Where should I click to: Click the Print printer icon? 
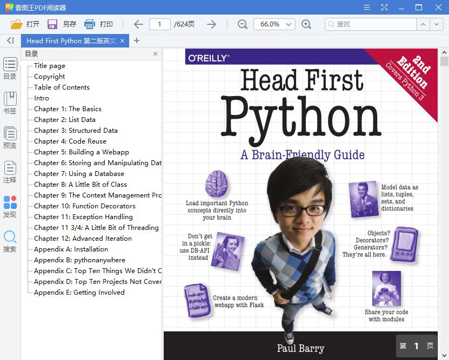pyautogui.click(x=89, y=24)
